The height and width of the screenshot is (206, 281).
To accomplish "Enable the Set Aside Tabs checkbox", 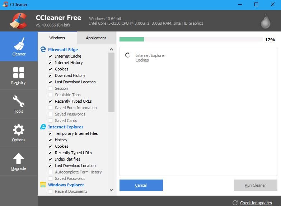I will 50,95.
